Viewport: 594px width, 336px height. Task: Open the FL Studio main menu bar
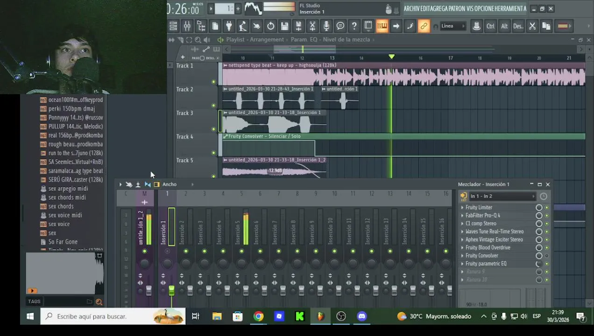click(465, 8)
